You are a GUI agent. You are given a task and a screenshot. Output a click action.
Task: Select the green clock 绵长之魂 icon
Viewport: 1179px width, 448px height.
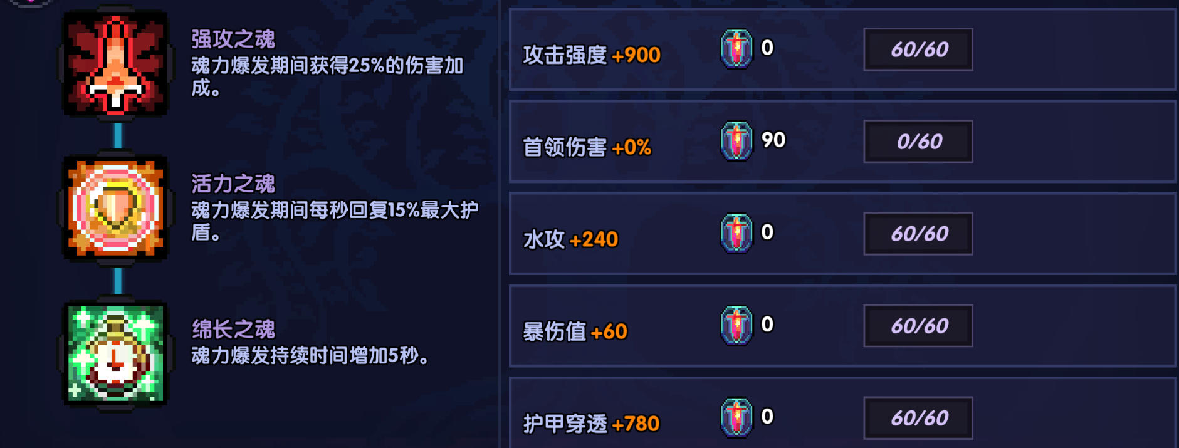pos(115,353)
